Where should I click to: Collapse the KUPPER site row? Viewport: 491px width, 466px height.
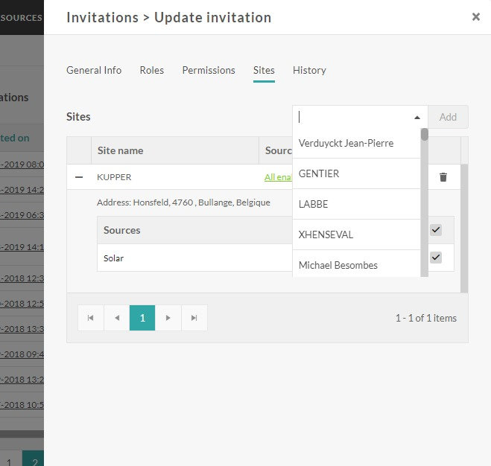click(79, 177)
